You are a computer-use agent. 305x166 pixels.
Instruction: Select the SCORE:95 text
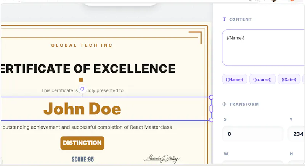pyautogui.click(x=83, y=160)
